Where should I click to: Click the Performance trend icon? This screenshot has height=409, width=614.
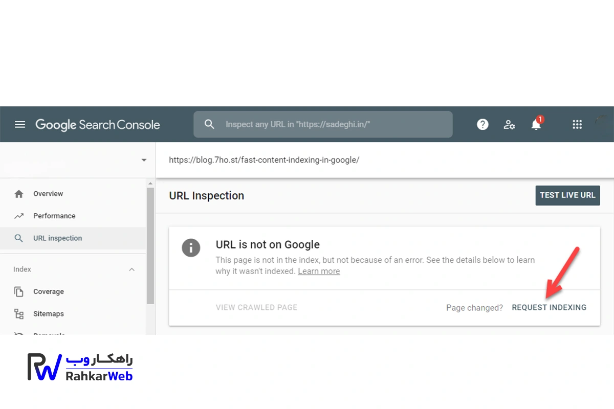(19, 216)
